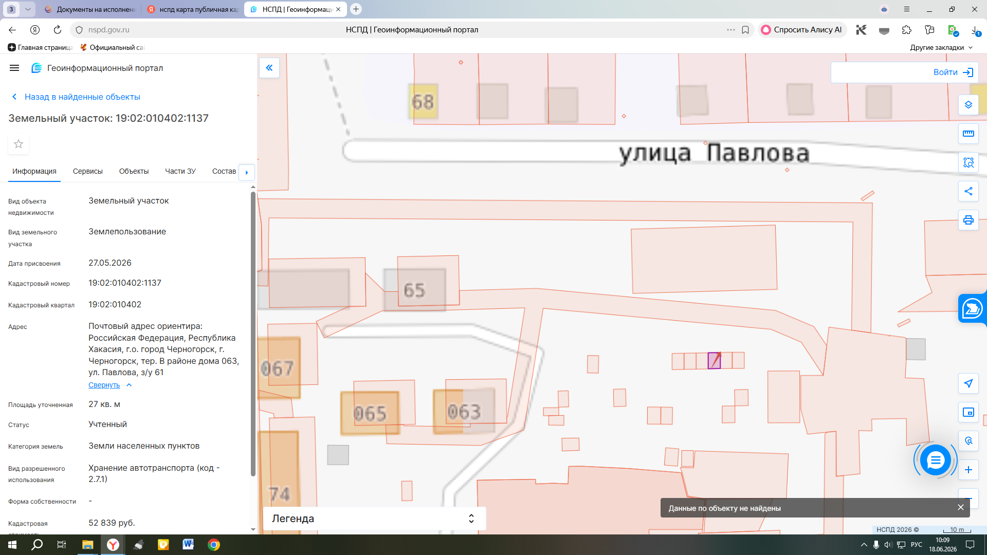Switch to the Документы на исполнении browser tab
Image resolution: width=987 pixels, height=555 pixels.
(x=90, y=9)
